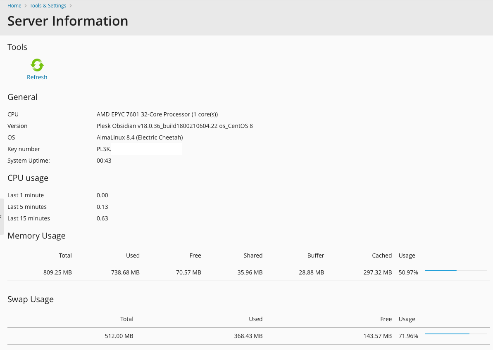Click the Swap Usage section heading

point(31,299)
